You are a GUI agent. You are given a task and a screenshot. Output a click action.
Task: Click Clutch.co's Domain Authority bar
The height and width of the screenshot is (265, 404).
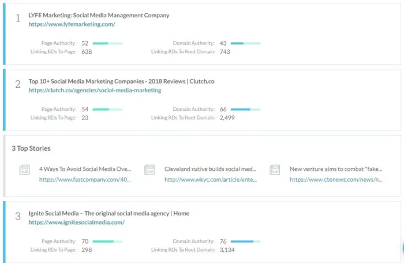pos(245,109)
